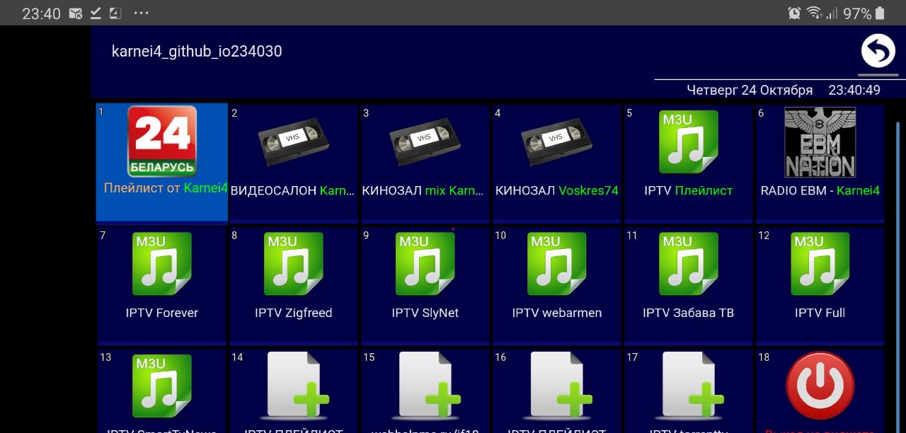This screenshot has width=906, height=433.
Task: Tap the Wi-Fi status icon
Action: [x=814, y=13]
